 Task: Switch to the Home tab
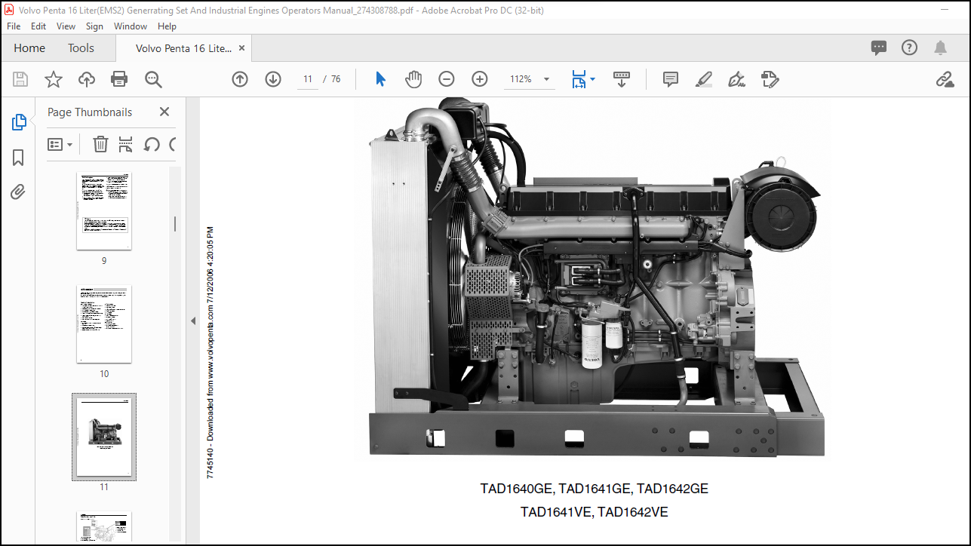click(x=29, y=48)
